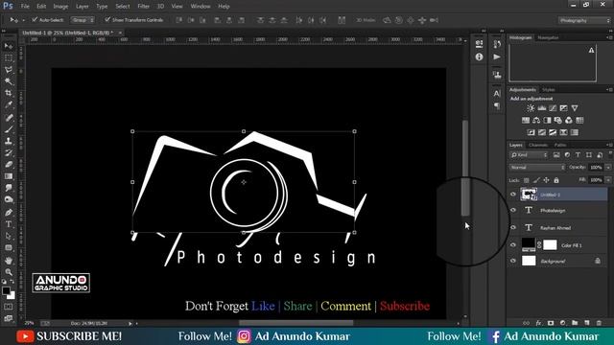The width and height of the screenshot is (614, 345).
Task: Open the Adjustments panel flyout menu
Action: click(x=609, y=89)
